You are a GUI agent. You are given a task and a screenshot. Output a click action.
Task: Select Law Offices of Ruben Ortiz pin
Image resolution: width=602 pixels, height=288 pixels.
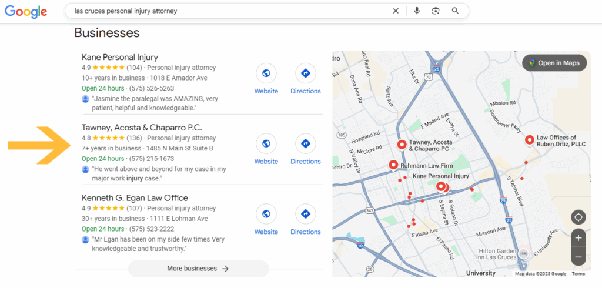click(x=530, y=140)
